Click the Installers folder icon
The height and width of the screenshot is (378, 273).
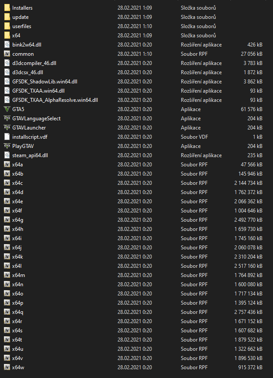point(7,8)
